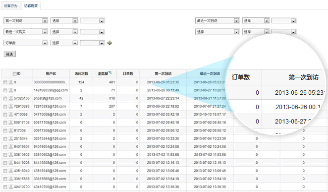Click the user avatar icon next to ID 33615585
The width and height of the screenshot is (328, 192).
(x=11, y=179)
